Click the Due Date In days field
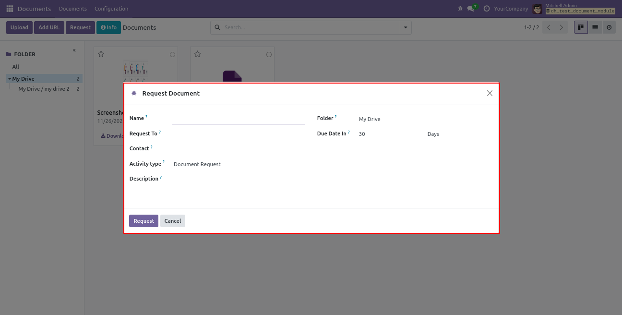Image resolution: width=622 pixels, height=315 pixels. click(390, 134)
